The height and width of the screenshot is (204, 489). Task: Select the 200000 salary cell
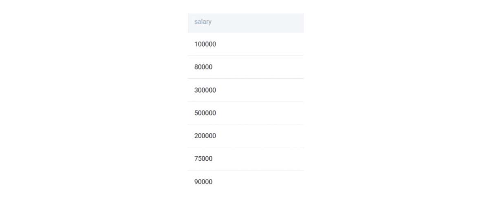(x=205, y=135)
